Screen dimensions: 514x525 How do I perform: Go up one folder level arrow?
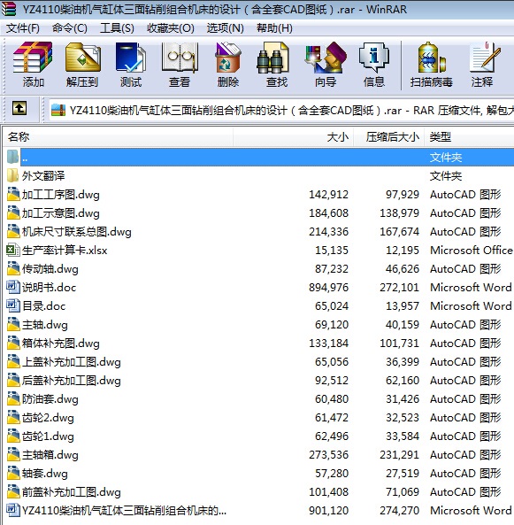[19, 109]
